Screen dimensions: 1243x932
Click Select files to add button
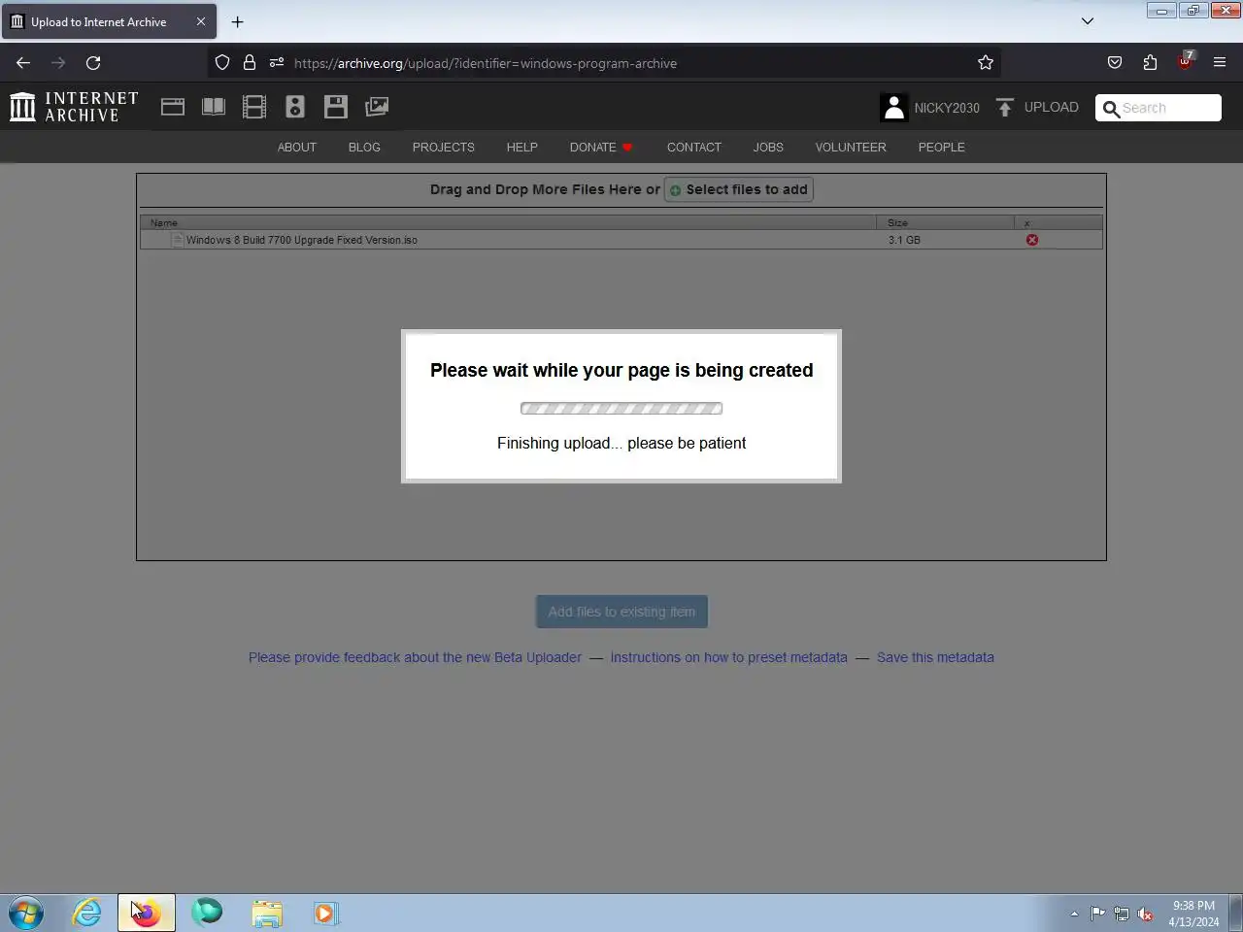738,189
